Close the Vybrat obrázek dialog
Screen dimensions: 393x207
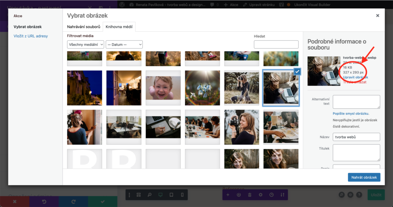click(x=377, y=16)
